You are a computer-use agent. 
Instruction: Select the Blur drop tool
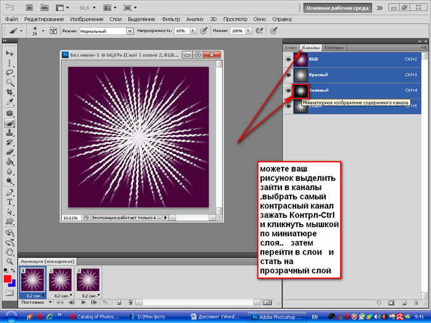[x=10, y=171]
